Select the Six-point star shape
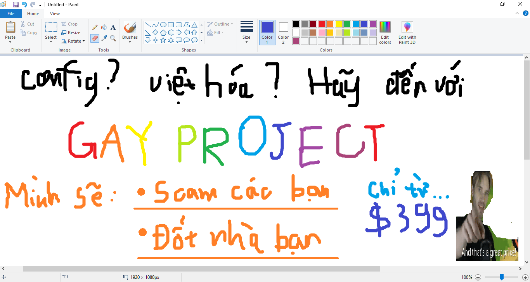530x282 pixels. tap(171, 40)
